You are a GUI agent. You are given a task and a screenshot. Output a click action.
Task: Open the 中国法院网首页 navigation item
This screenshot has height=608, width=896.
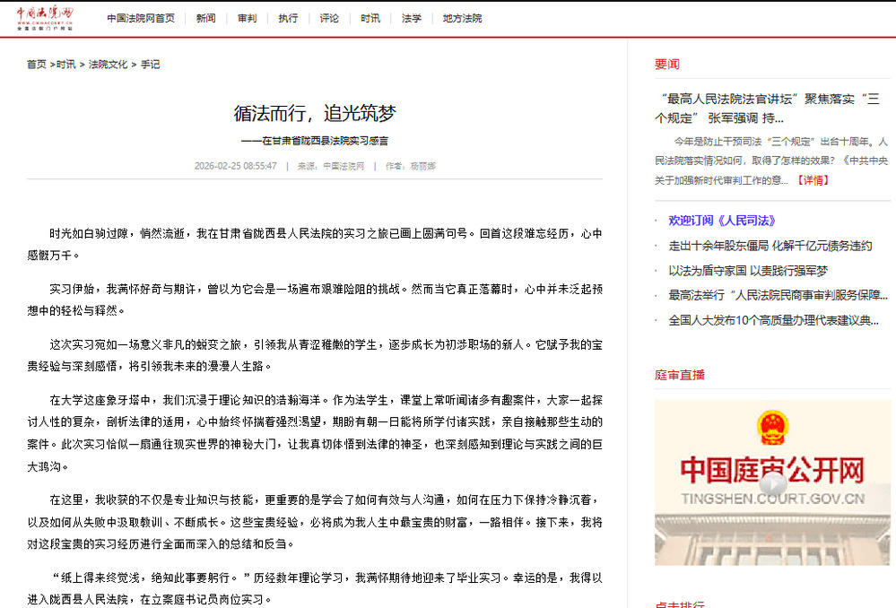(141, 18)
